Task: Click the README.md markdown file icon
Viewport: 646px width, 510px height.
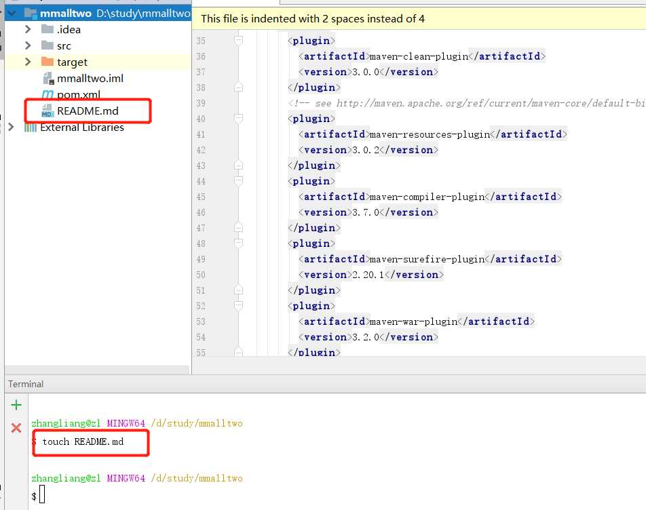Action: [47, 111]
